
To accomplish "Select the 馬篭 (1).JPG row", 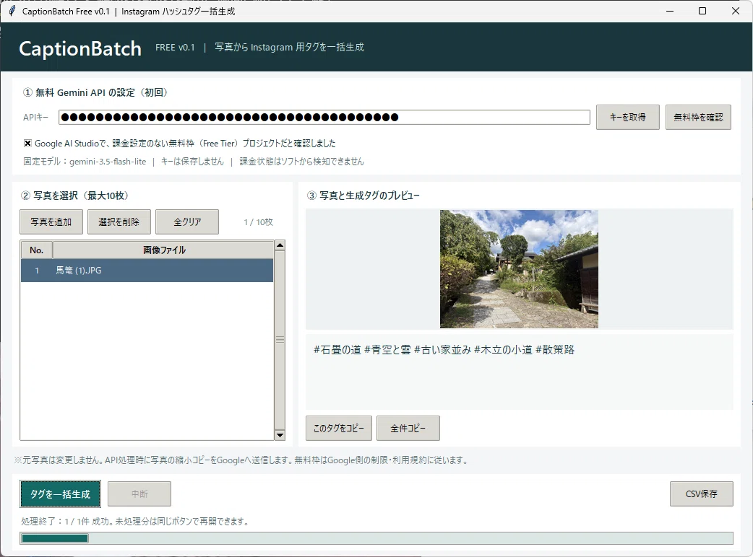I will (147, 271).
